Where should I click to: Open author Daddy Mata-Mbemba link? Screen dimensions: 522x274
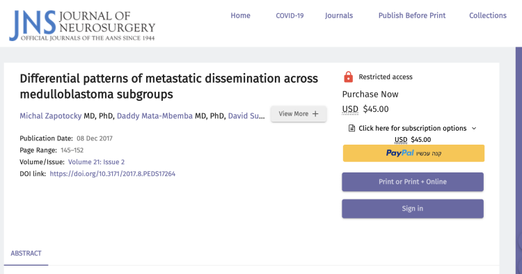click(155, 116)
